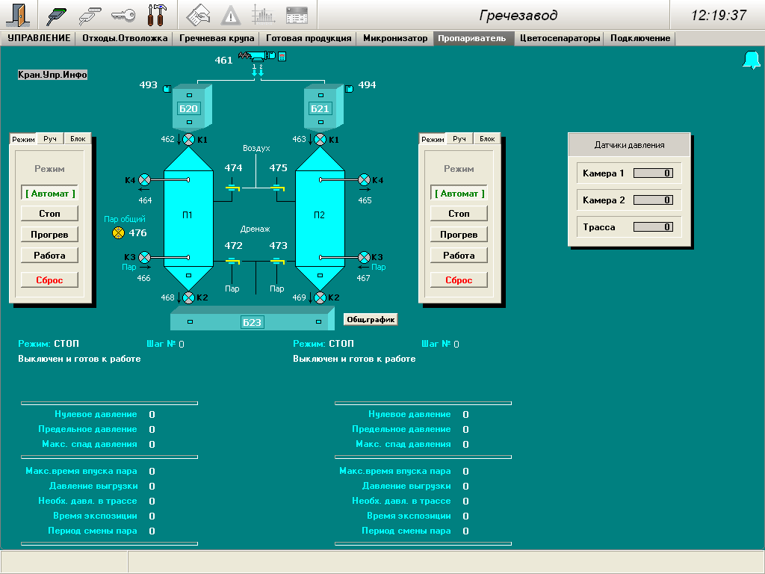Toggle valve K4 (465) on tank П2
Image resolution: width=765 pixels, height=574 pixels.
pos(365,179)
